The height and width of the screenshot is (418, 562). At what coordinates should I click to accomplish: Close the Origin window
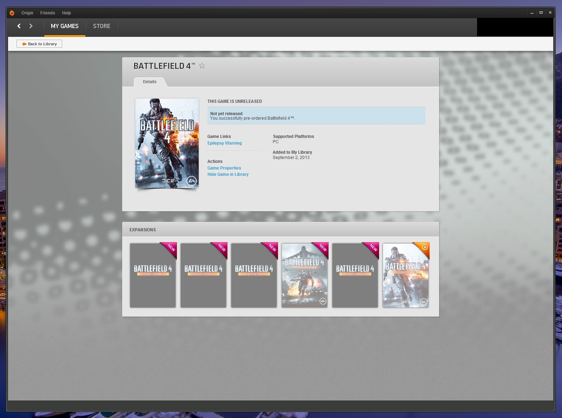(x=550, y=13)
